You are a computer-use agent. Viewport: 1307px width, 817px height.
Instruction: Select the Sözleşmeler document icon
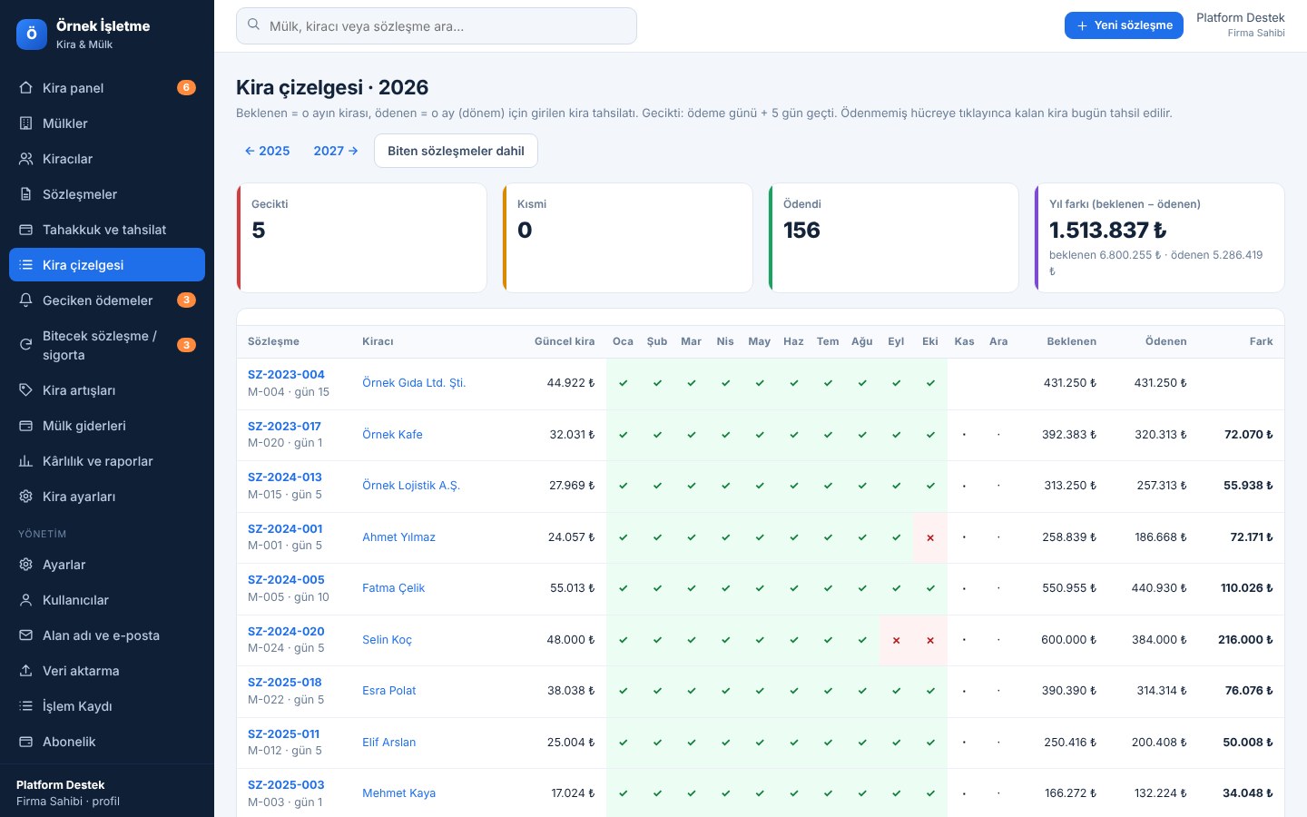click(x=26, y=194)
